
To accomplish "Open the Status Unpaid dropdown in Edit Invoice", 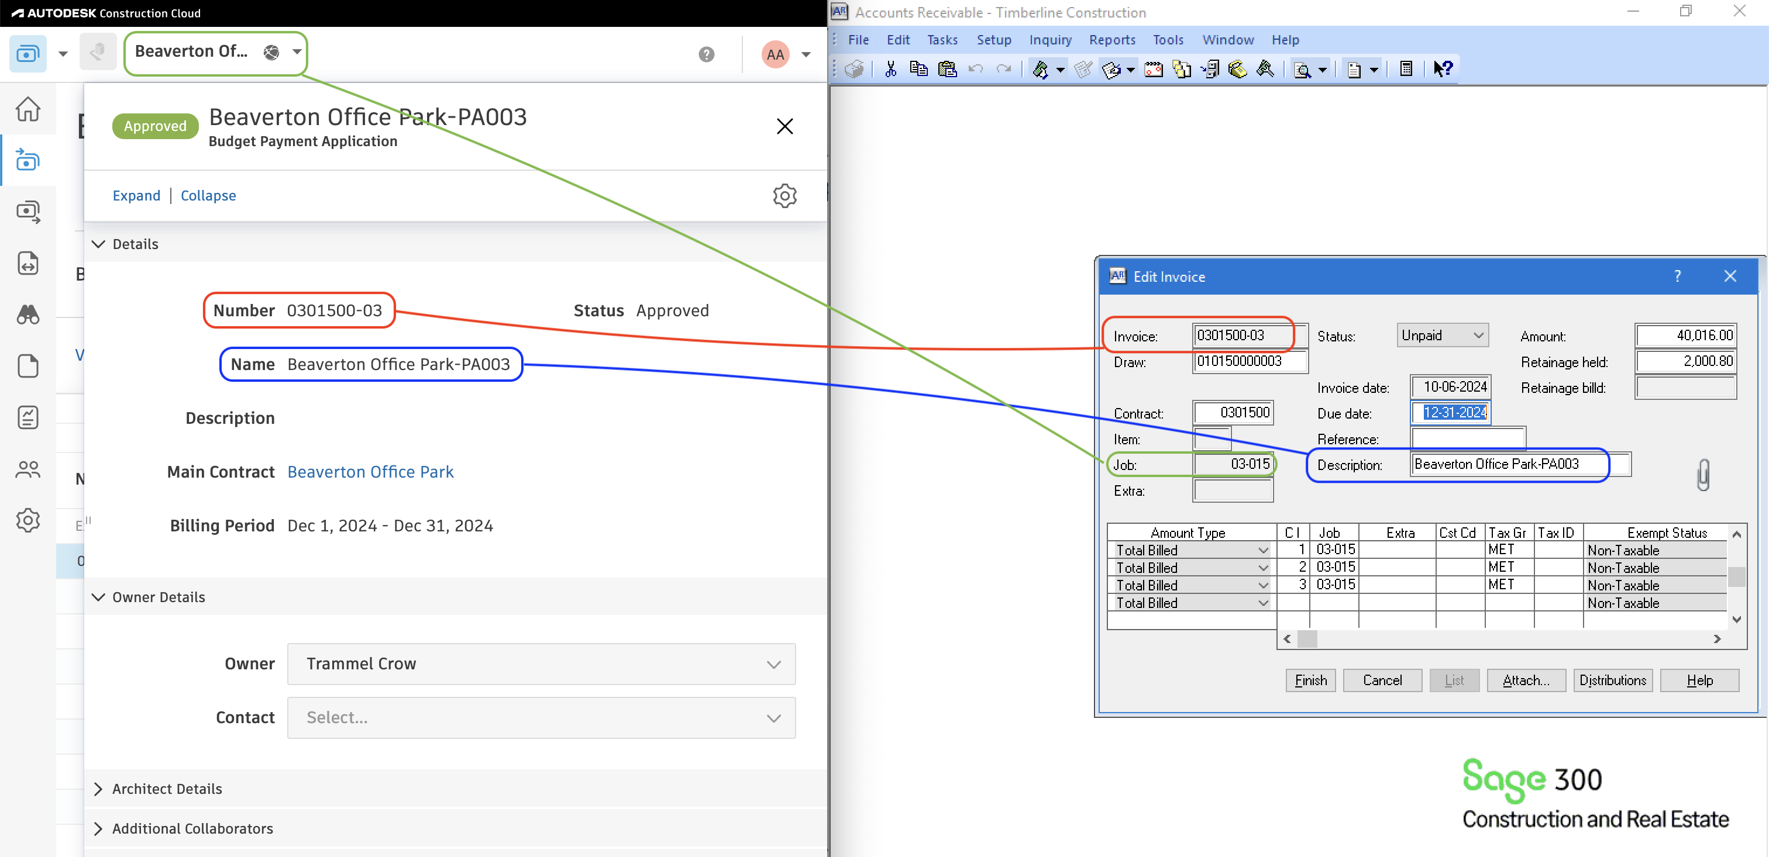I will [x=1442, y=336].
